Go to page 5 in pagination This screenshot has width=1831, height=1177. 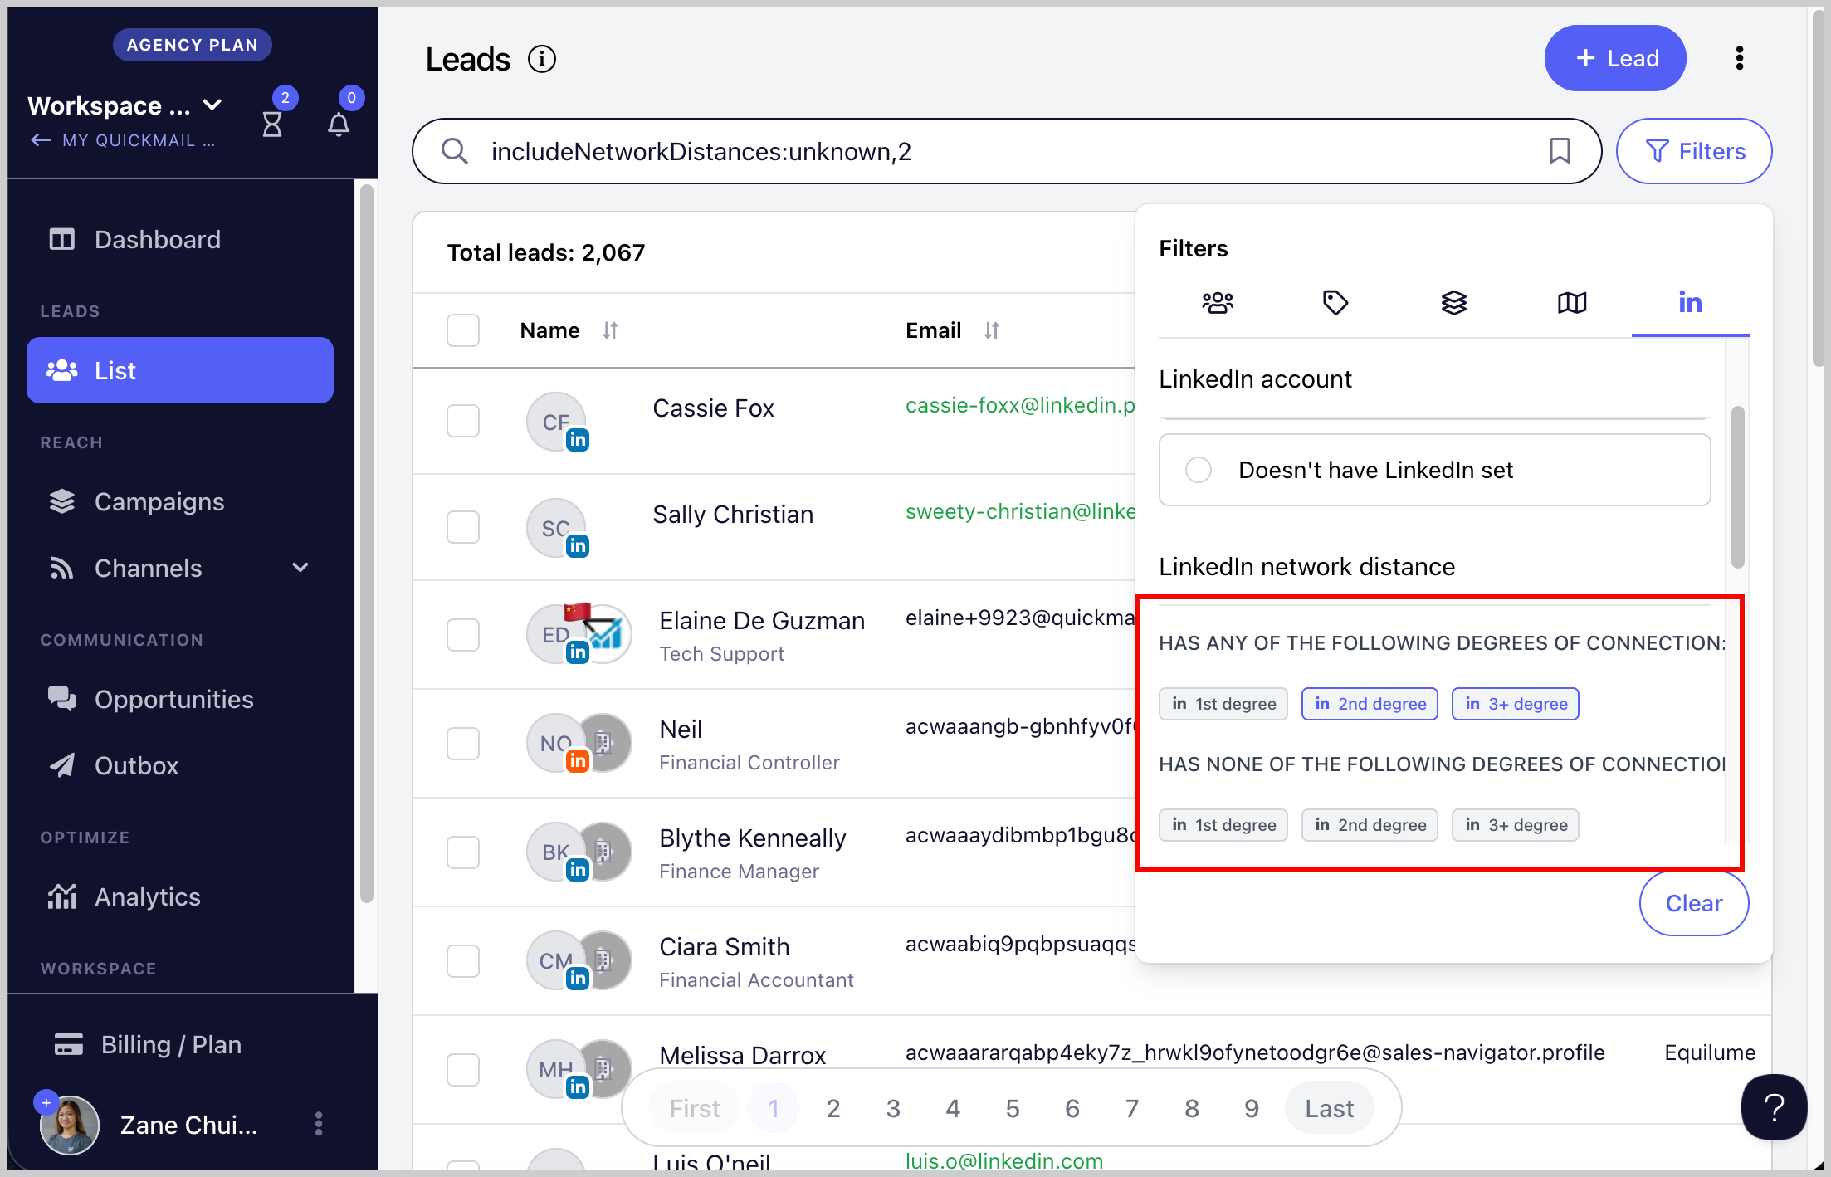pyautogui.click(x=1013, y=1108)
